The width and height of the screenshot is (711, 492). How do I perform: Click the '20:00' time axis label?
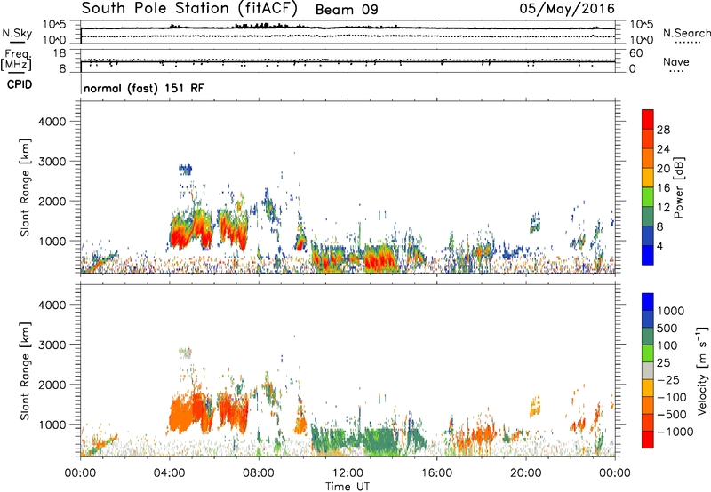click(526, 473)
